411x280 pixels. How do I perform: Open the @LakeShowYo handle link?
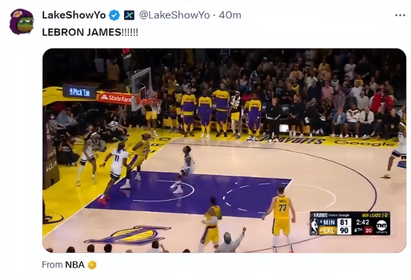[x=174, y=15]
